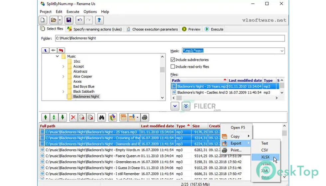Click the Files list horizontal scrollbar thumb

179,98
